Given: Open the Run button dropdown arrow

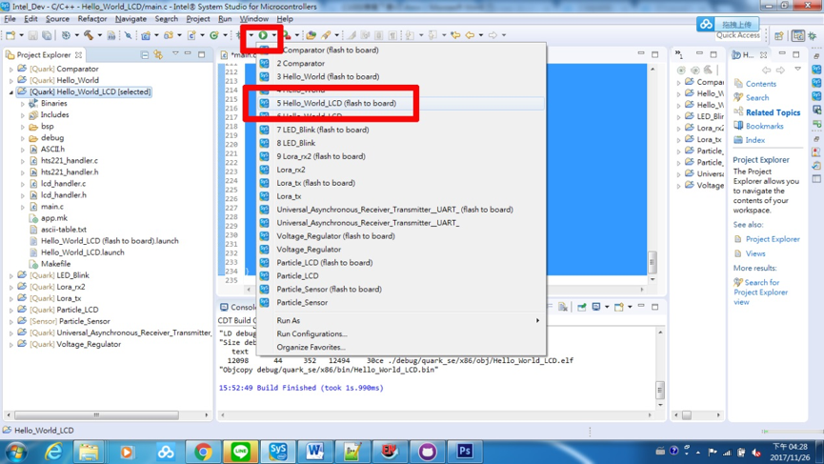Looking at the screenshot, I should [x=273, y=35].
